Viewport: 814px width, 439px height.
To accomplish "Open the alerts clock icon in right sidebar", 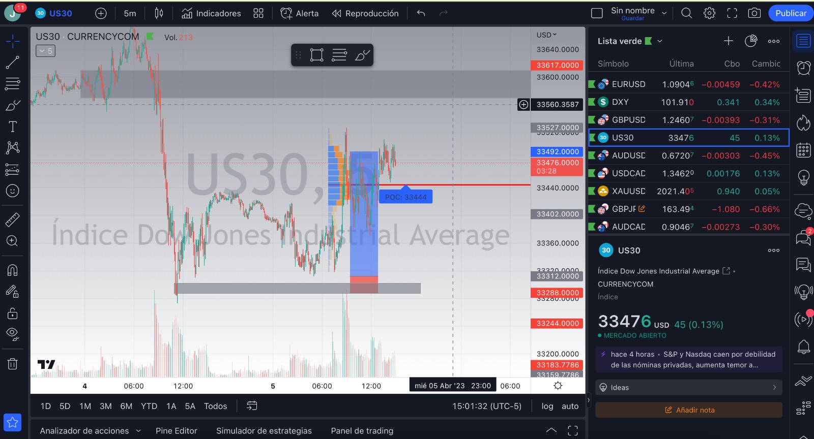I will coord(804,68).
